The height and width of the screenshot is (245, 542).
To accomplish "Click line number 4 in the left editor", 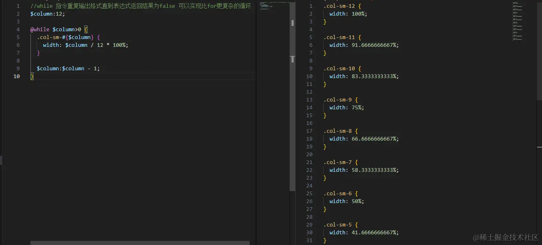I will point(18,30).
